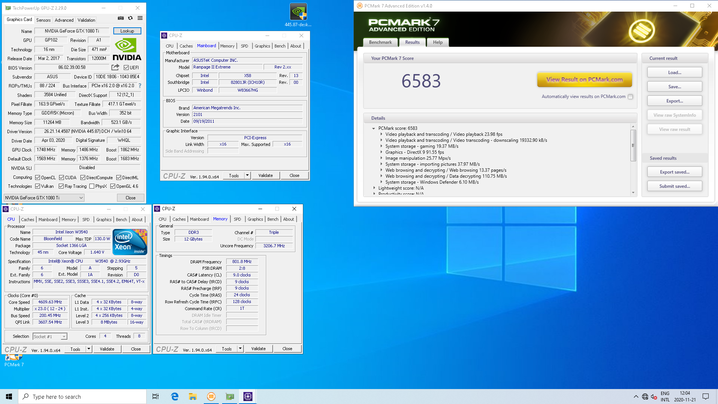Switch to PCMark 7 taskbar icon

tap(211, 397)
